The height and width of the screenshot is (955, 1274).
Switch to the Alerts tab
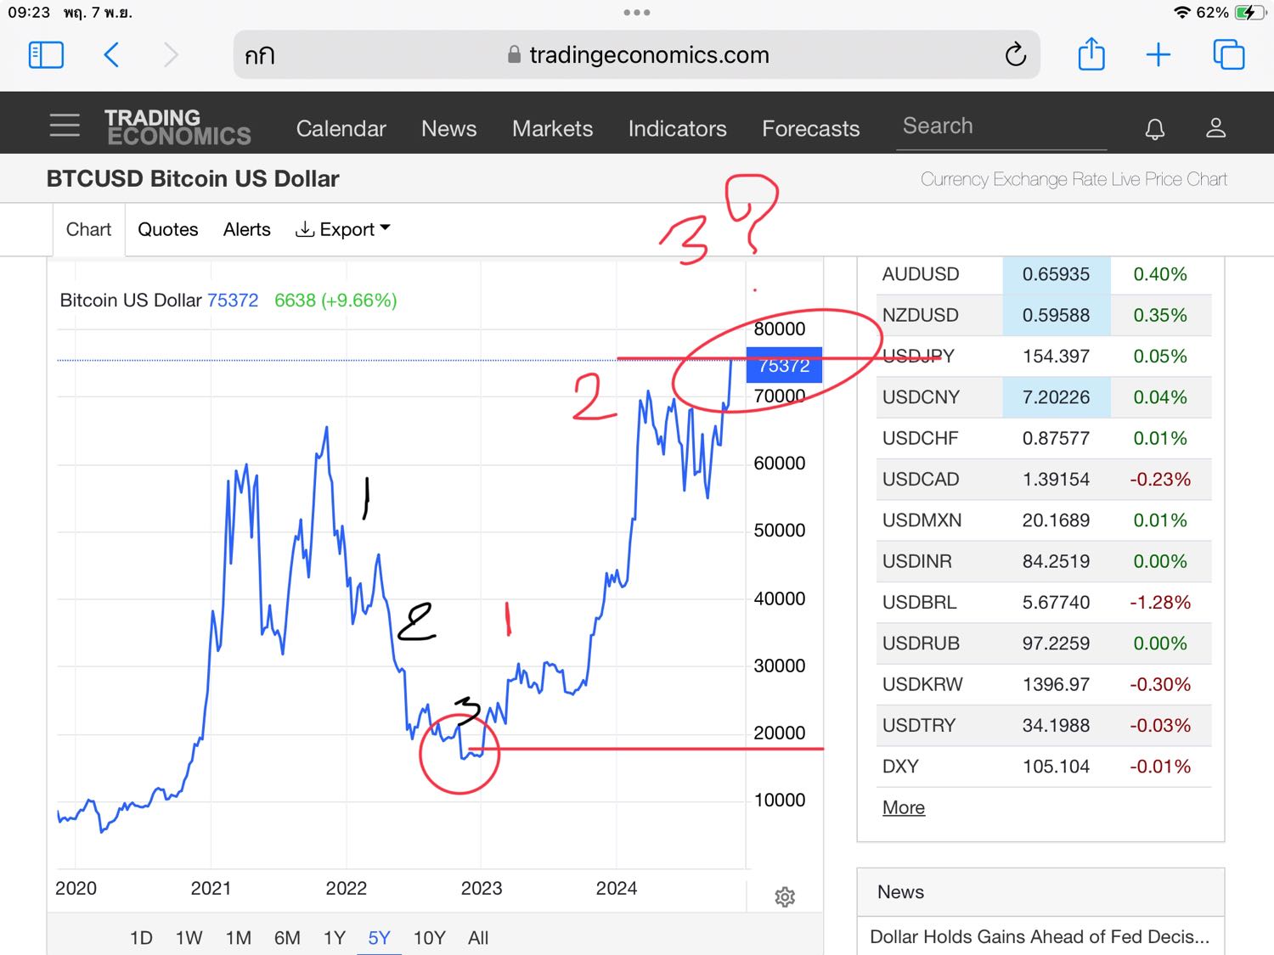246,229
